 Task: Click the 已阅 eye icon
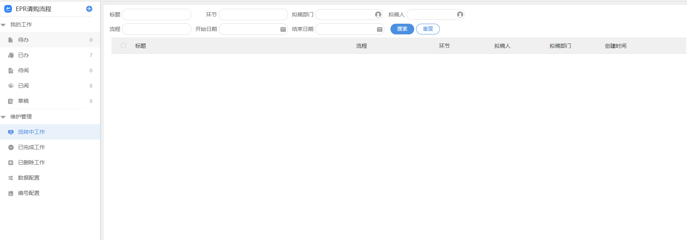tap(11, 86)
